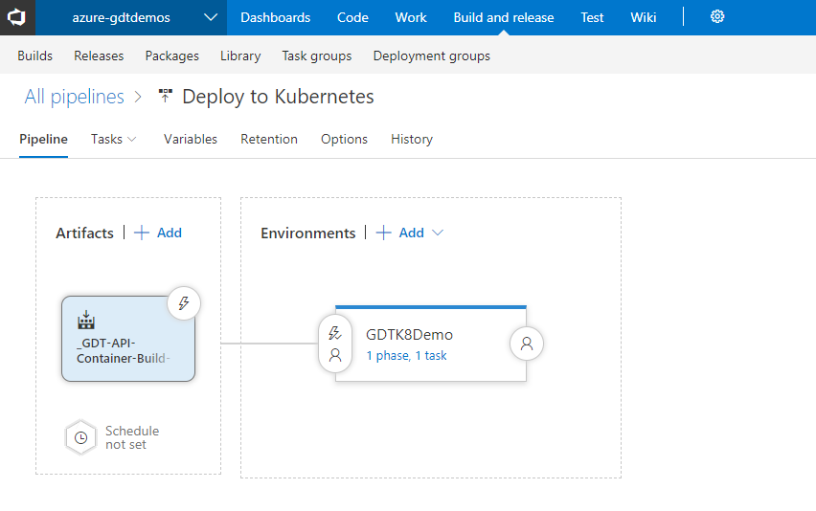Image resolution: width=816 pixels, height=511 pixels.
Task: Select the GDTK8Demo environment name
Action: [x=410, y=335]
